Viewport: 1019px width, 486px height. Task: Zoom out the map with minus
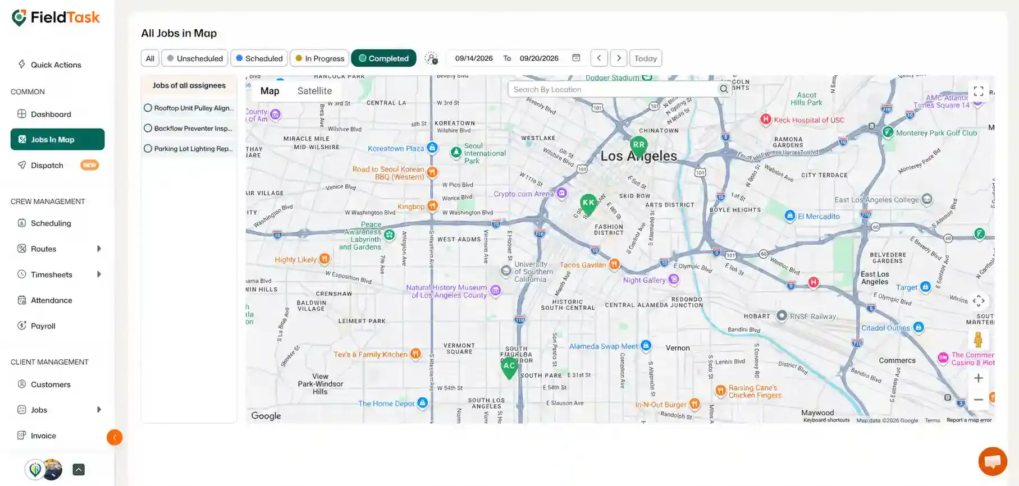click(x=979, y=400)
